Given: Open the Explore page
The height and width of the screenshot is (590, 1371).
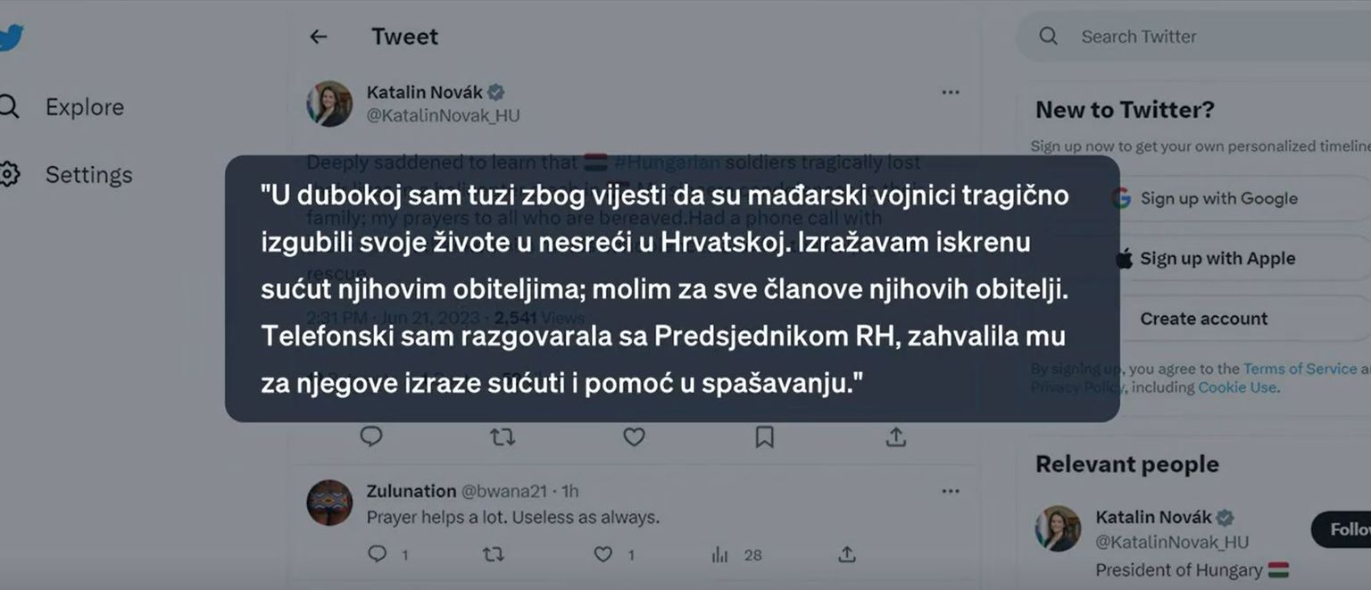Looking at the screenshot, I should 84,107.
